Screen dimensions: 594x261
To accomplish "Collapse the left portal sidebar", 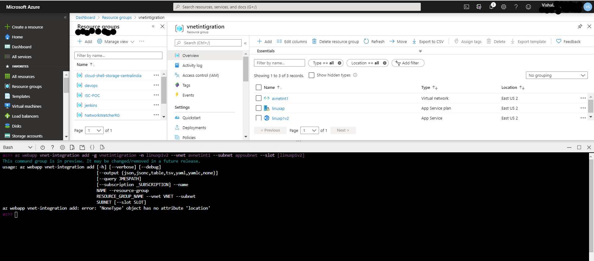I will tap(65, 17).
